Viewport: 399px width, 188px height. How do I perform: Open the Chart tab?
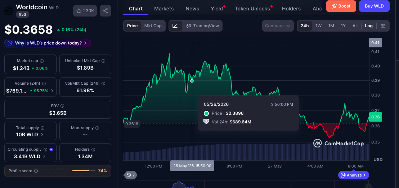pos(136,9)
